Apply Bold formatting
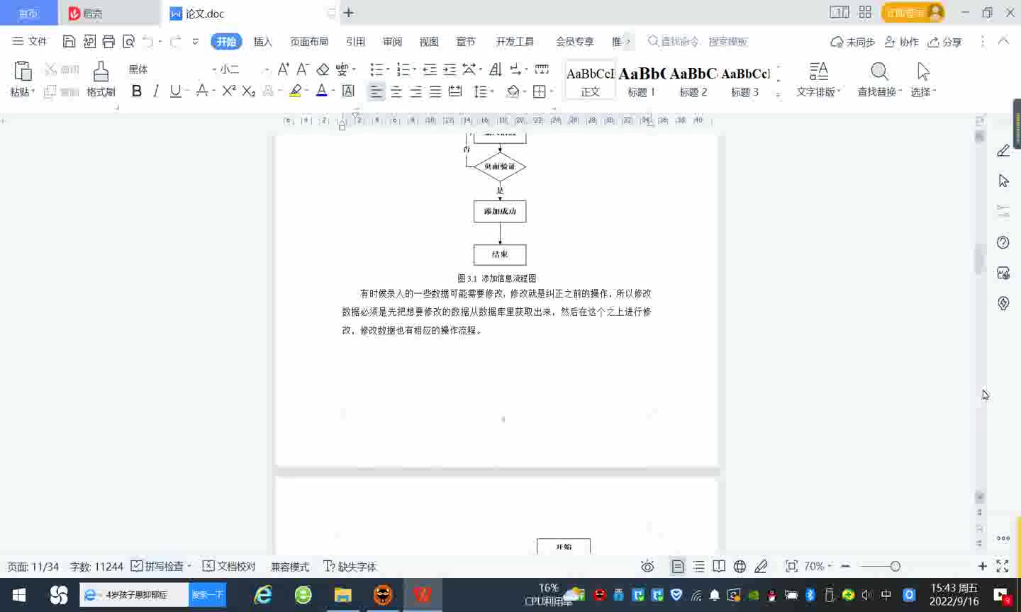 137,91
